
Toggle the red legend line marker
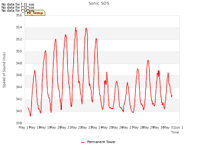pyautogui.click(x=83, y=142)
